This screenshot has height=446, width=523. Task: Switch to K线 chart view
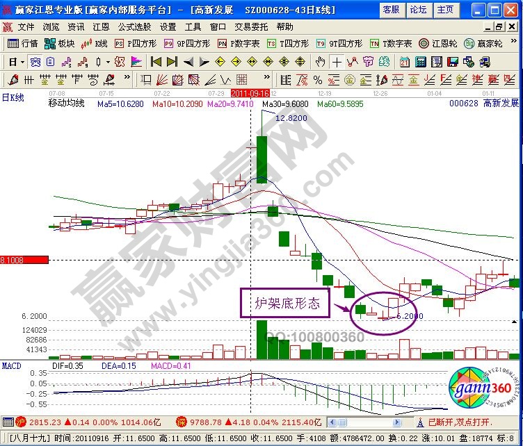95,43
